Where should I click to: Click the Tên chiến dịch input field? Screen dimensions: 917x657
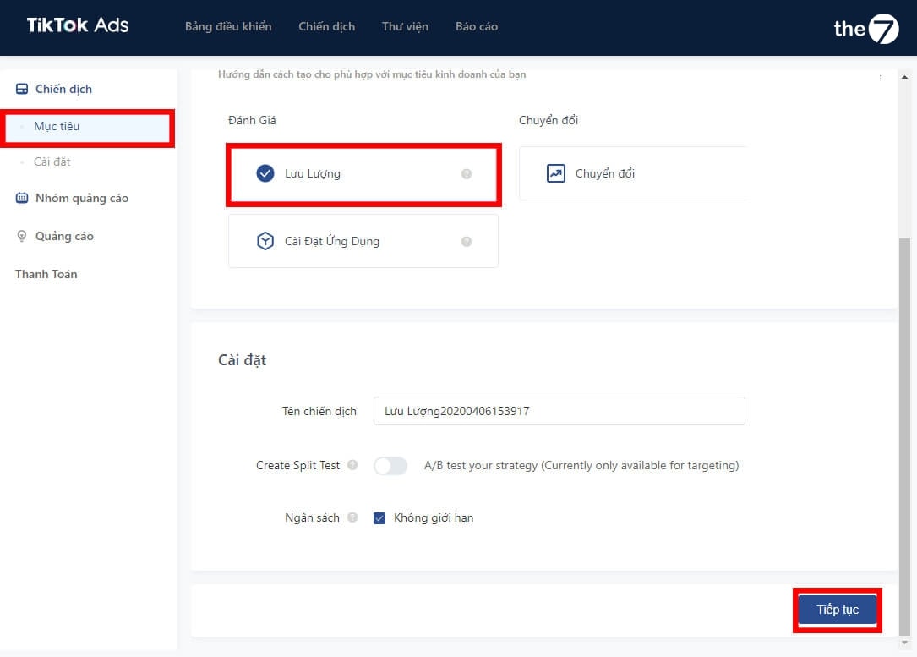pyautogui.click(x=559, y=411)
